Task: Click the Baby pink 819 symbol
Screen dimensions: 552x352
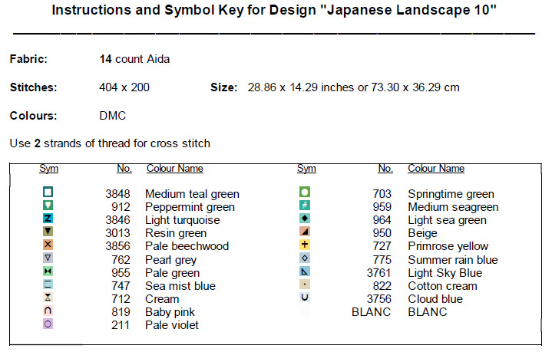Action: pos(48,311)
